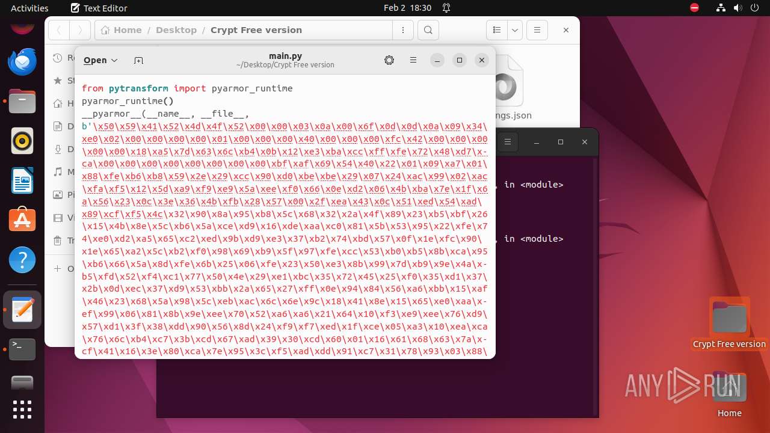This screenshot has width=770, height=433.
Task: Minimize the Terminal window
Action: [x=537, y=142]
